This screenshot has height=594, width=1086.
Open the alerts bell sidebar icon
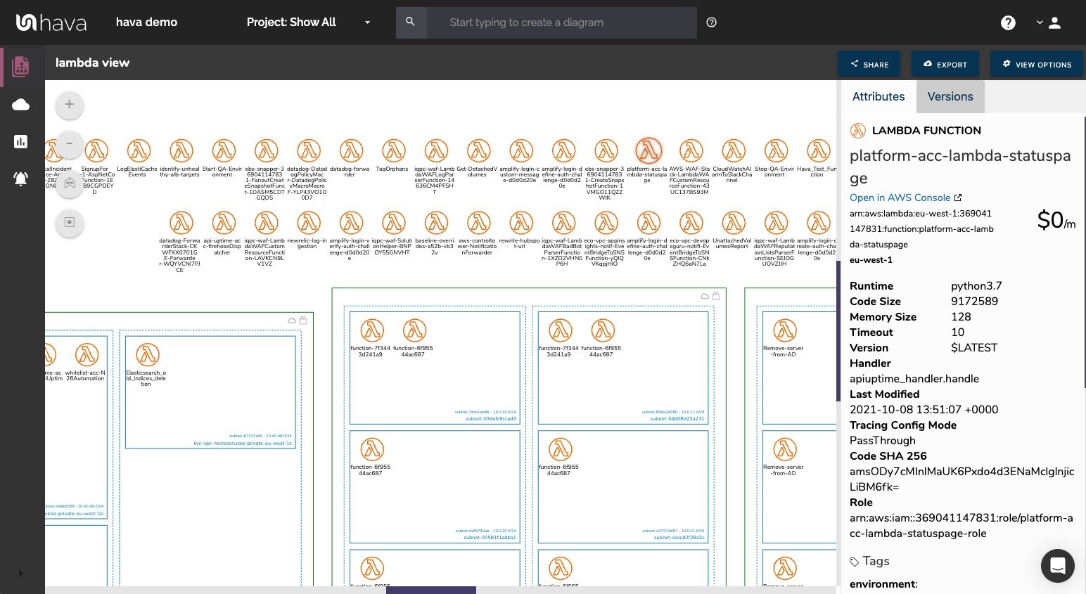point(21,179)
